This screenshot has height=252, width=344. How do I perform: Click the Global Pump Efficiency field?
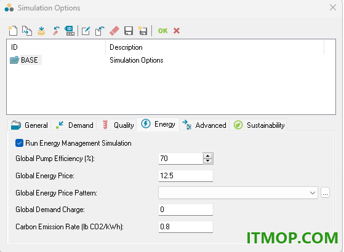[180, 159]
